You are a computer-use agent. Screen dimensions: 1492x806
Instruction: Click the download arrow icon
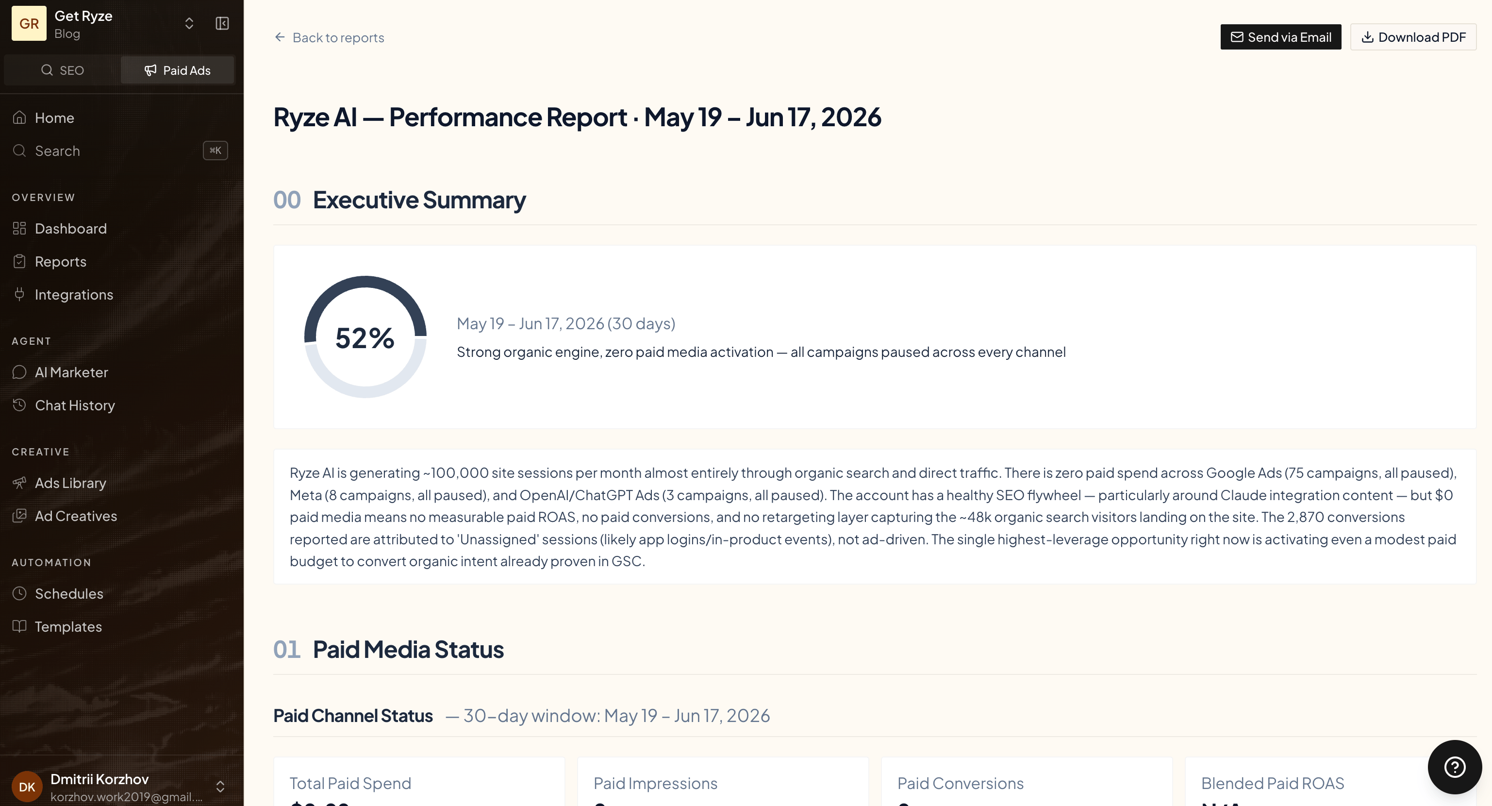[x=1367, y=37]
